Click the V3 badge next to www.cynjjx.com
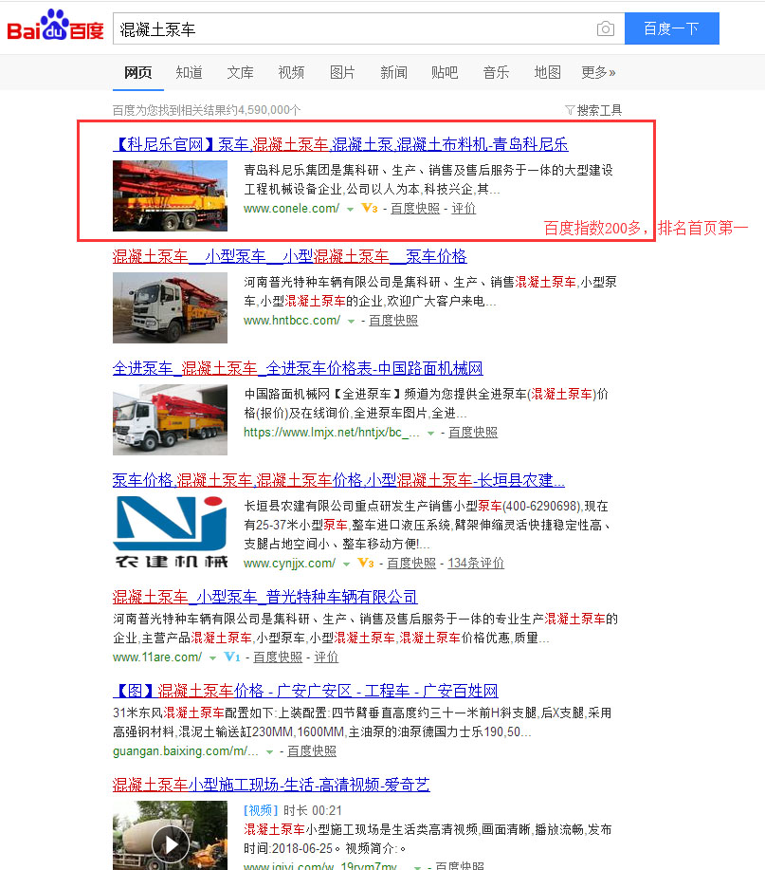765x870 pixels. tap(366, 563)
